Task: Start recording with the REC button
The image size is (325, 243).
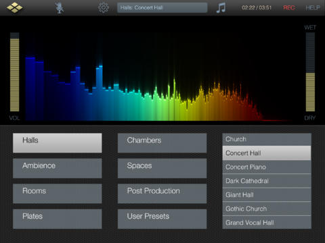Action: click(x=289, y=8)
